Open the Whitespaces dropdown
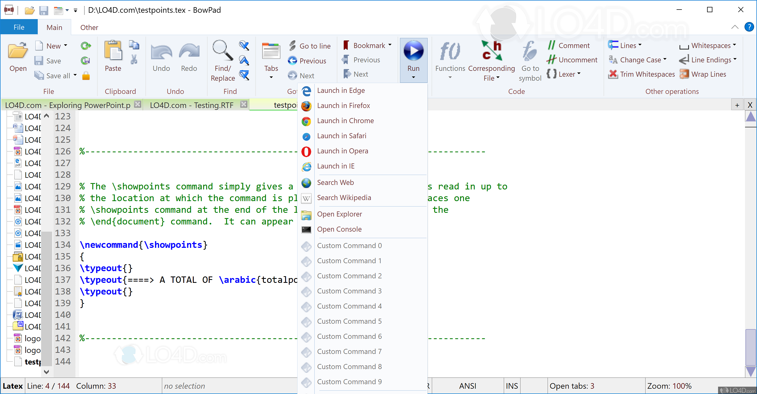Screen dimensions: 757x394 pos(707,46)
